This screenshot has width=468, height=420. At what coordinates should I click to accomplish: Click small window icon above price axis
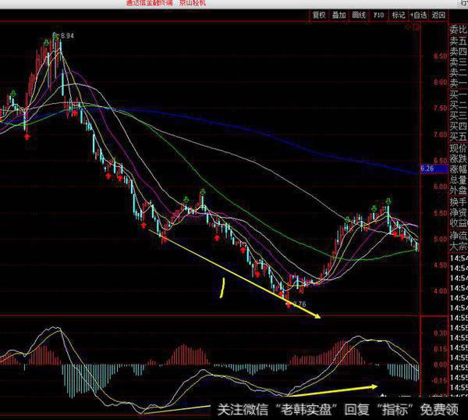coord(417,28)
